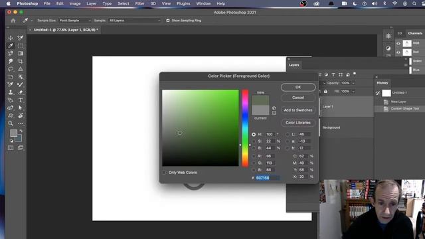
Task: Click the swap foreground/background colors arrow
Action: [21, 131]
